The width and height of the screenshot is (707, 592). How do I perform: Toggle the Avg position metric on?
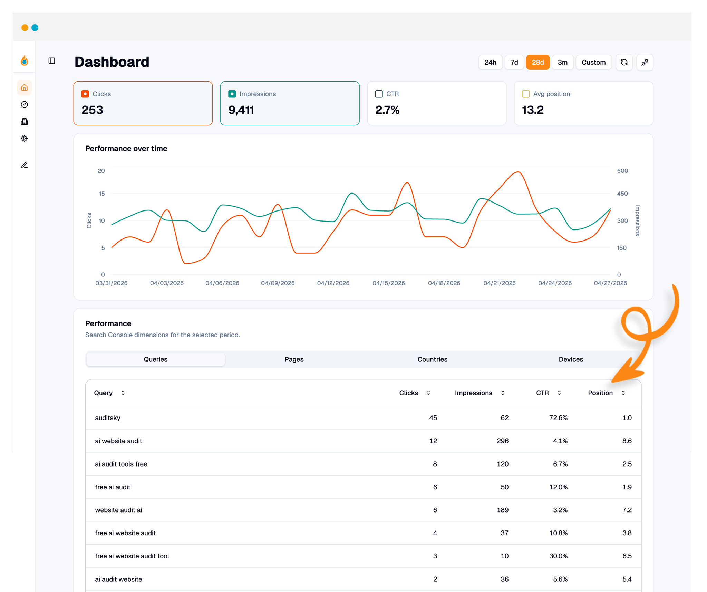pos(525,94)
